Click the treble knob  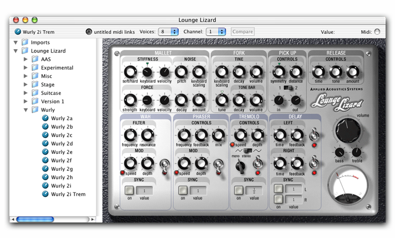pyautogui.click(x=357, y=152)
